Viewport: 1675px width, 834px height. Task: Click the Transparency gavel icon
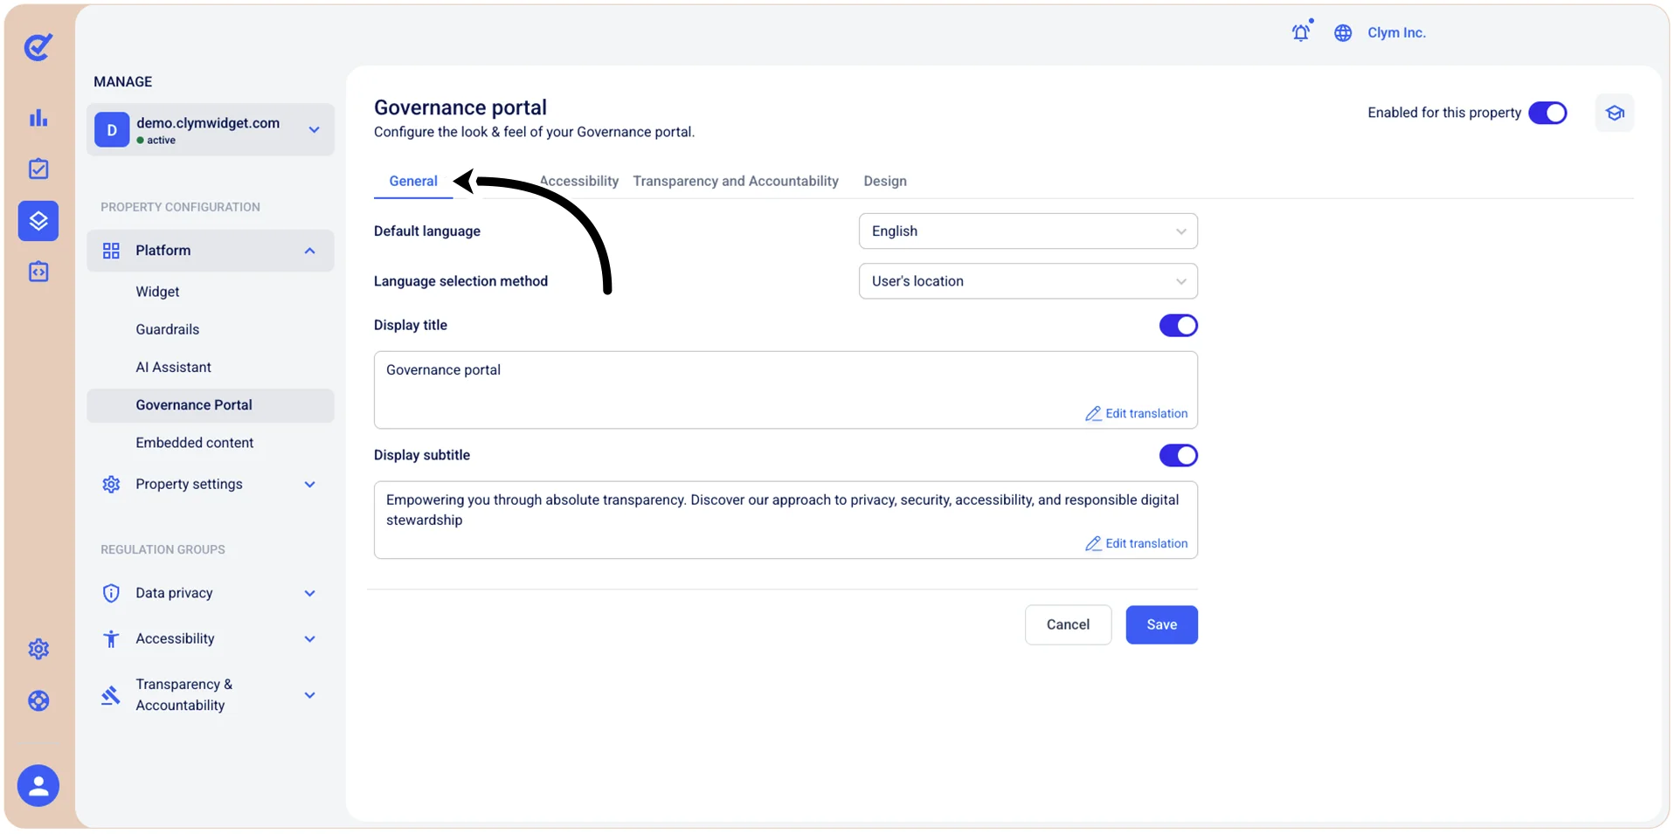(111, 695)
